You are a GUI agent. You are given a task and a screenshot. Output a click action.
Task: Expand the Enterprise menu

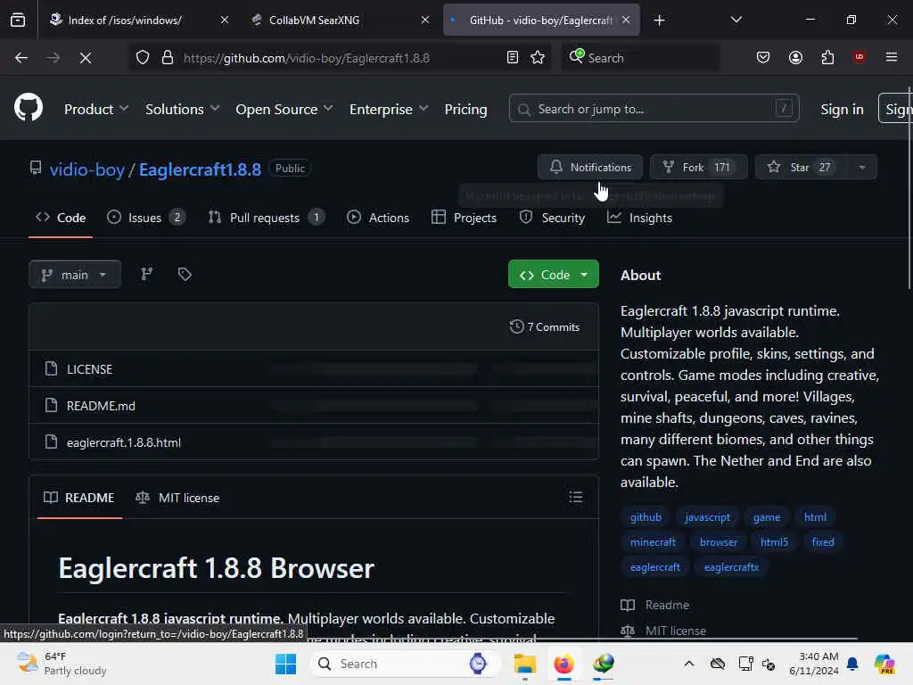point(389,109)
